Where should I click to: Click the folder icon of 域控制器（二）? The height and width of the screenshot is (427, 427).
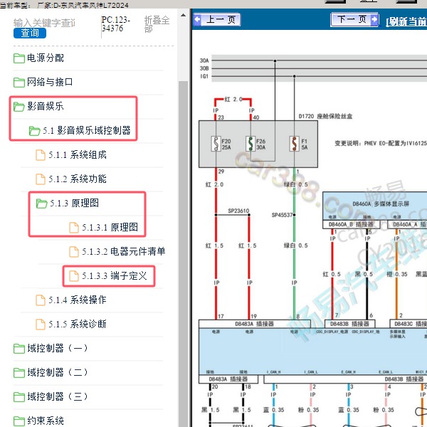tap(19, 373)
